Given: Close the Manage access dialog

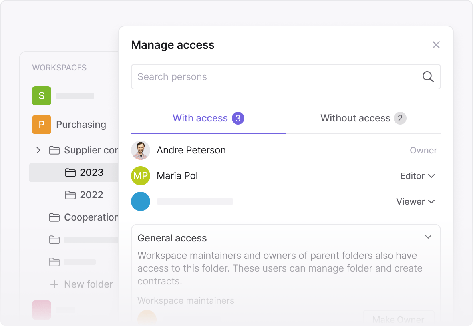Looking at the screenshot, I should pyautogui.click(x=436, y=45).
